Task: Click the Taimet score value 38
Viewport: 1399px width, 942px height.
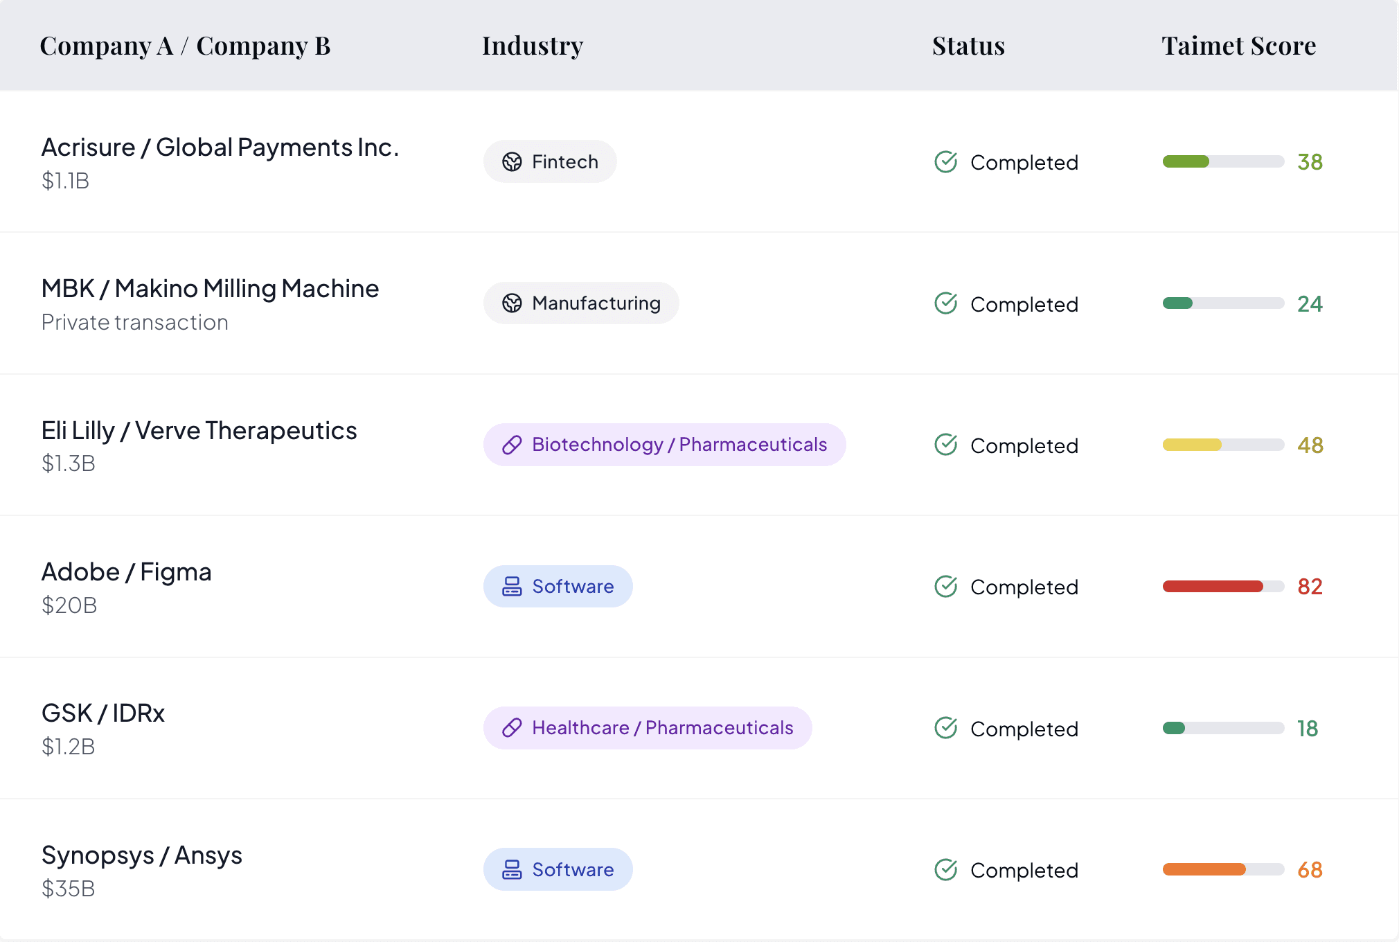Action: (1310, 162)
